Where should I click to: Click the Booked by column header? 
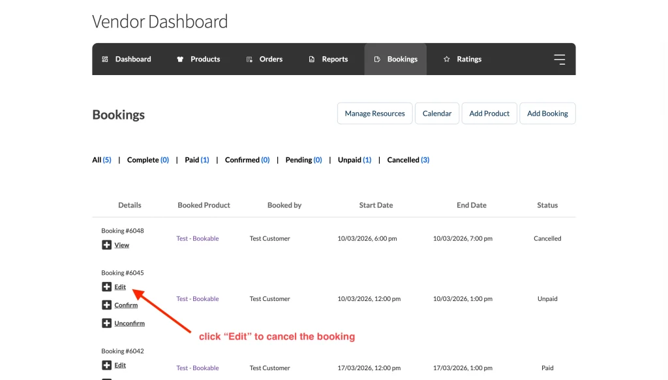coord(284,205)
